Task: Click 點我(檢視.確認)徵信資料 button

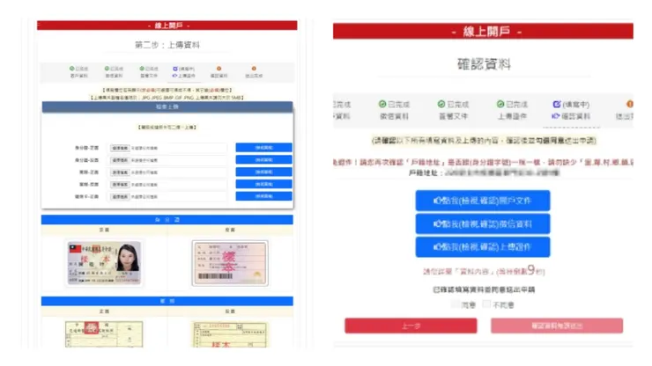Action: click(x=482, y=224)
